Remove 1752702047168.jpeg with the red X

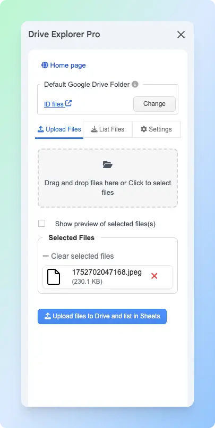click(x=154, y=276)
